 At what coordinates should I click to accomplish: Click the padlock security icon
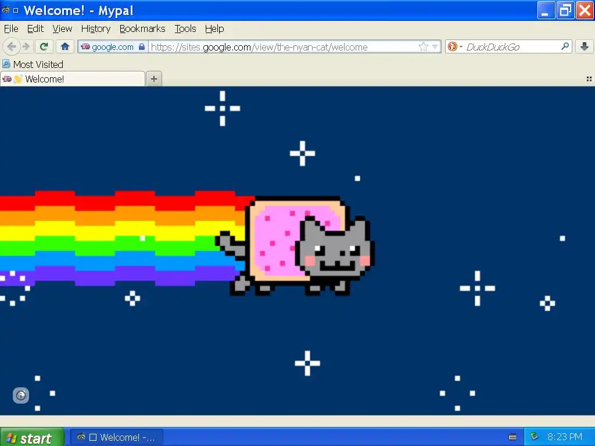(142, 47)
